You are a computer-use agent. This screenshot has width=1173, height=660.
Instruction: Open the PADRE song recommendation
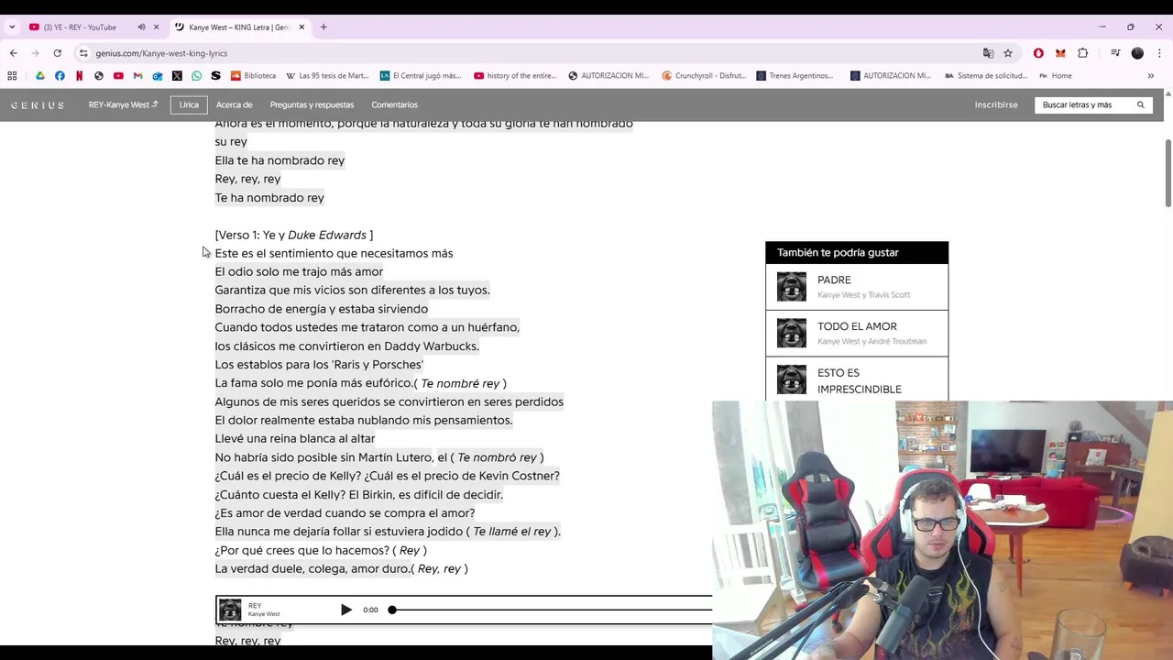pyautogui.click(x=857, y=287)
